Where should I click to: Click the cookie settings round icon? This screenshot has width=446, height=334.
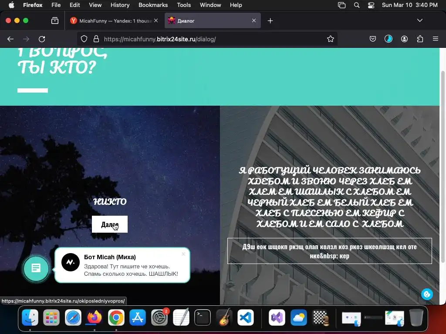pyautogui.click(x=427, y=294)
